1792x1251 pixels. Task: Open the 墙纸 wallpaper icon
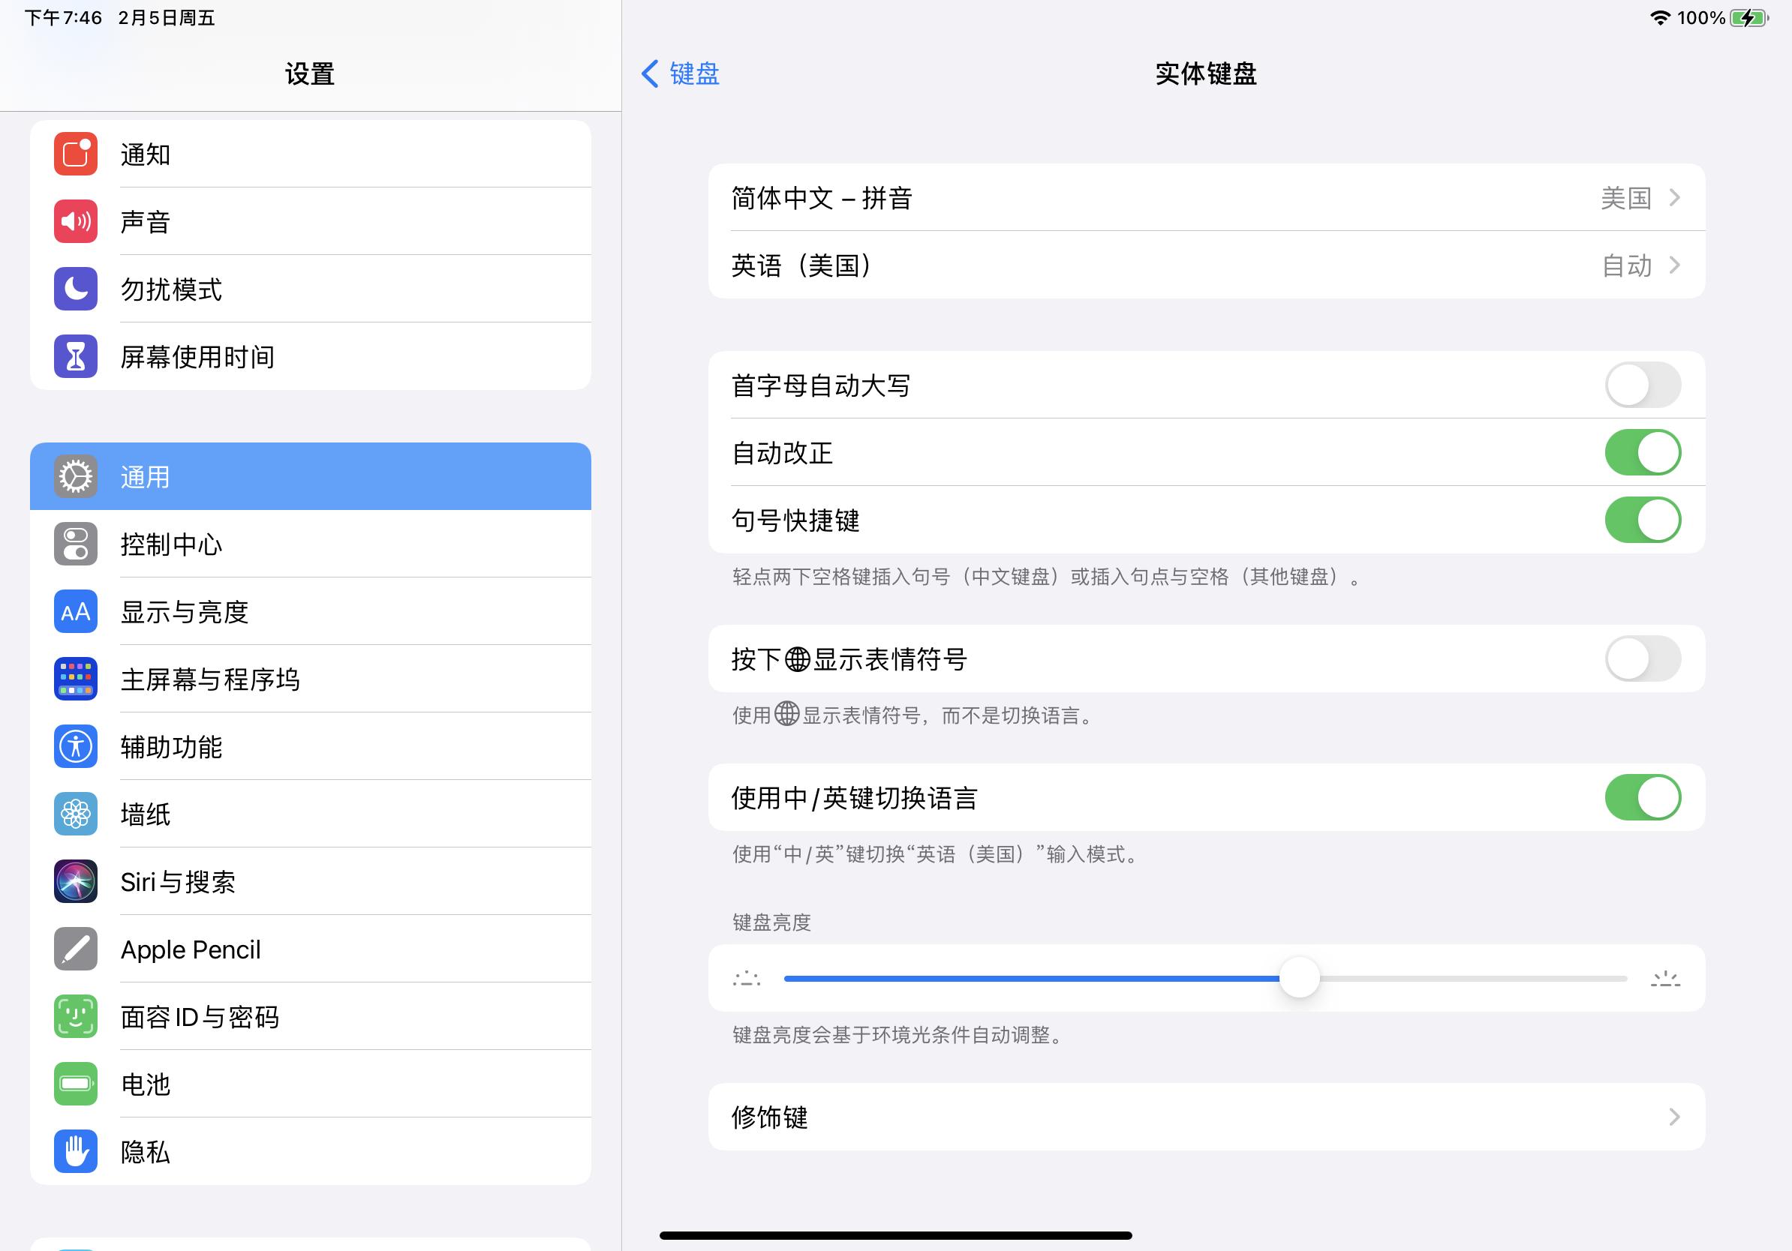[75, 814]
